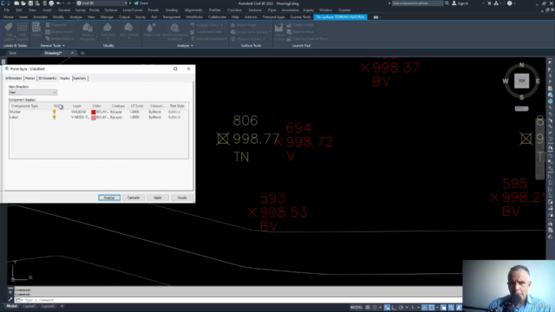Open the Civil 3D workspace dropdown

[x=102, y=3]
